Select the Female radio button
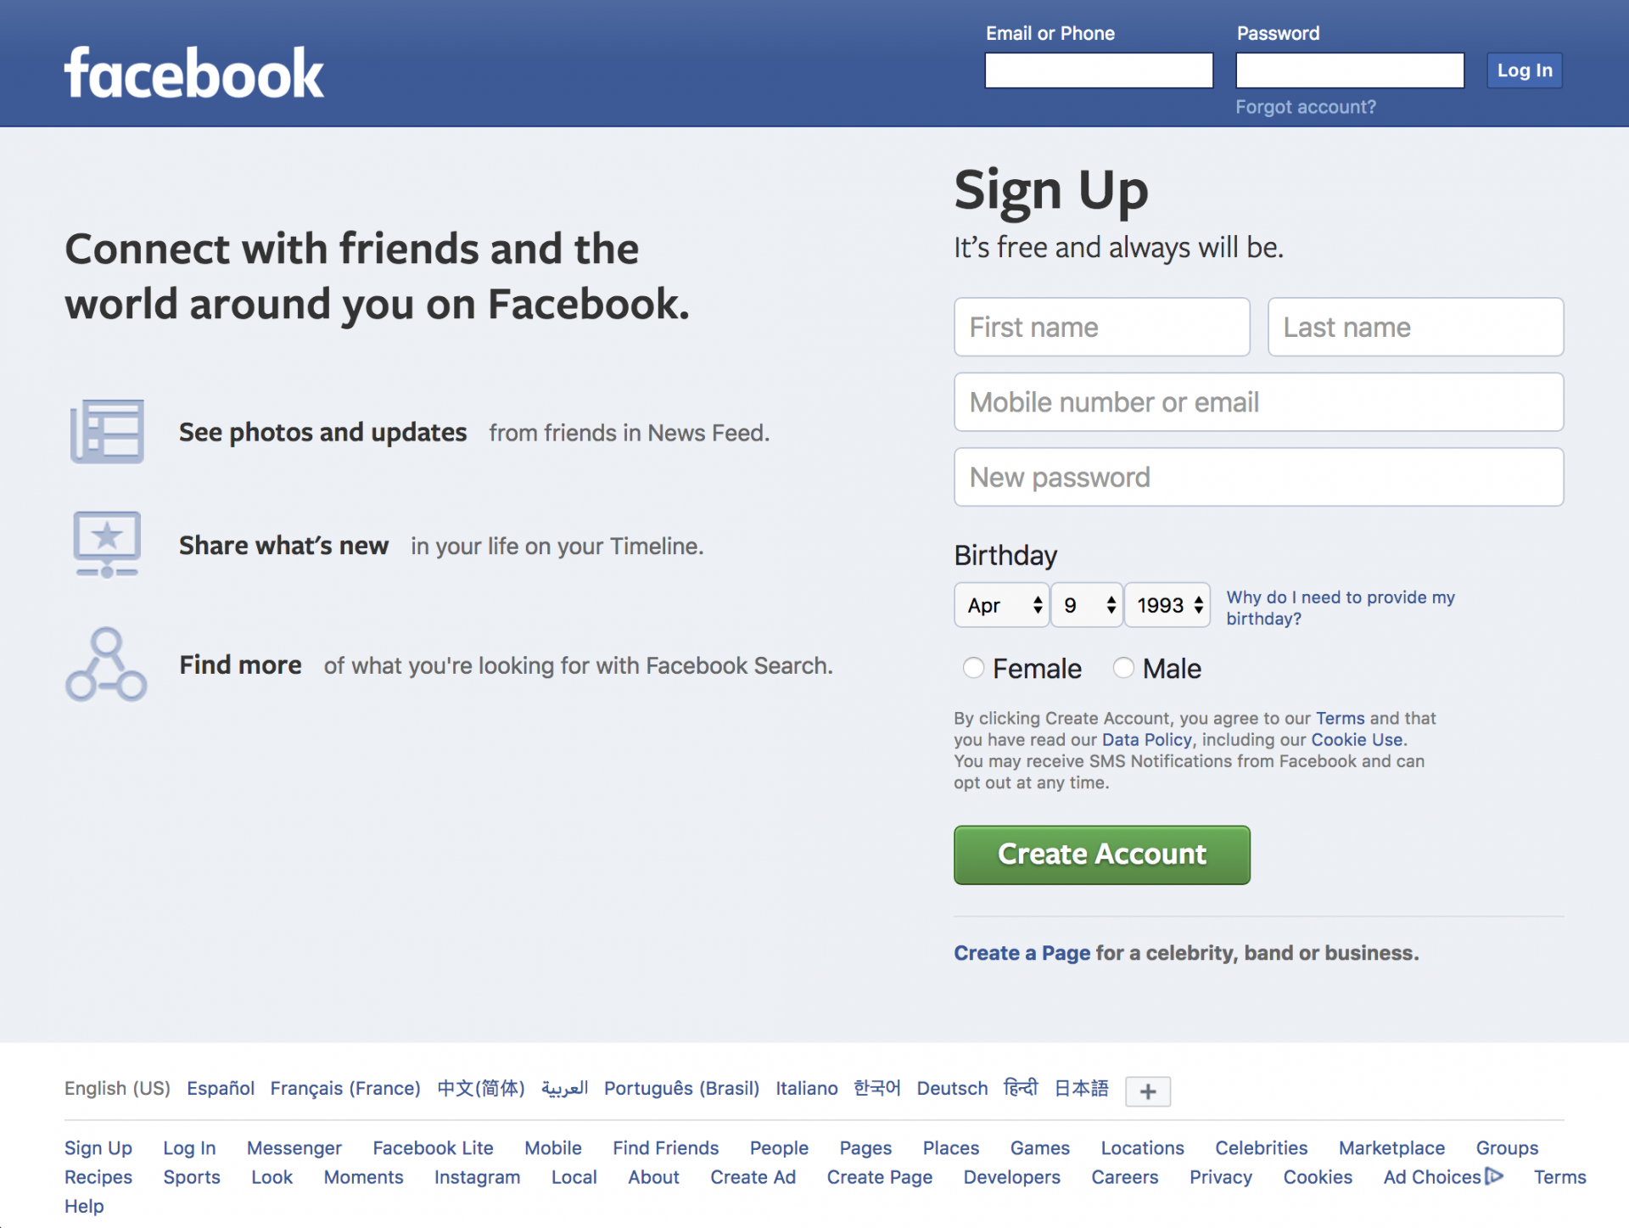The width and height of the screenshot is (1629, 1228). [x=973, y=668]
